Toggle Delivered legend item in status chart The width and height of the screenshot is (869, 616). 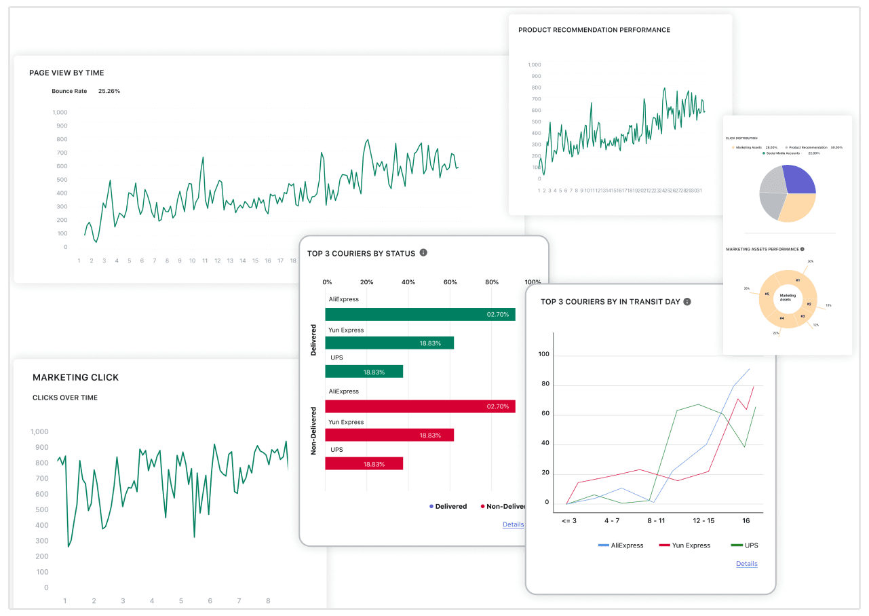pos(448,506)
